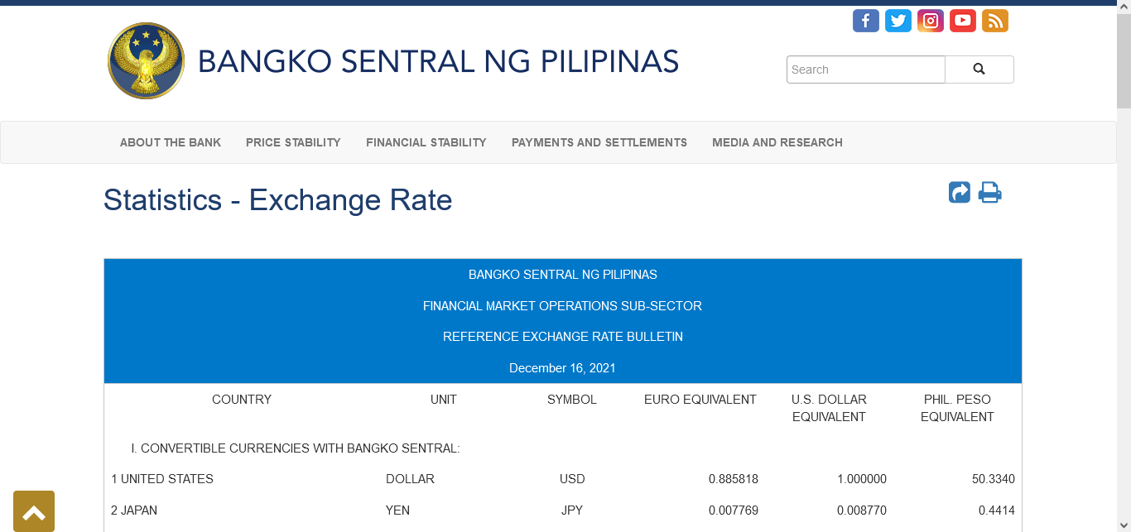Click the United States row USD symbol

[572, 479]
